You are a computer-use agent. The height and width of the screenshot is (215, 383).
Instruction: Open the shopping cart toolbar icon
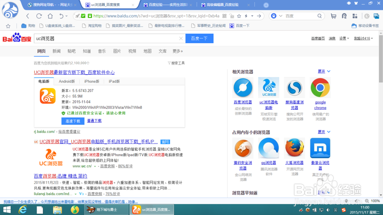(333, 16)
